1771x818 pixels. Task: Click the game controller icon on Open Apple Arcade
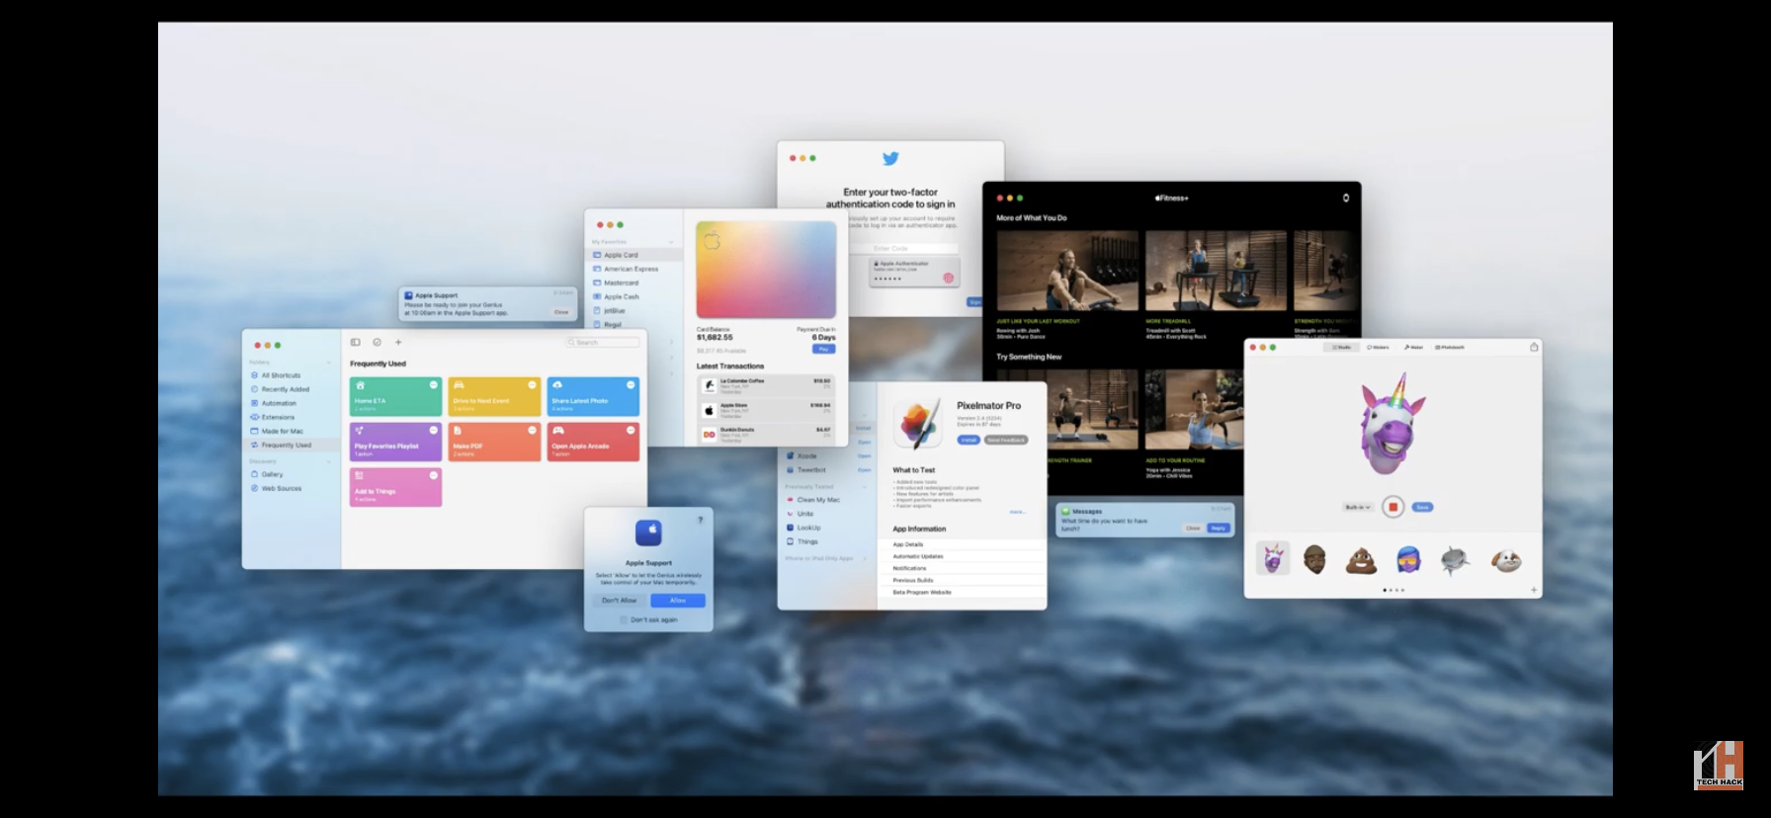coord(557,431)
